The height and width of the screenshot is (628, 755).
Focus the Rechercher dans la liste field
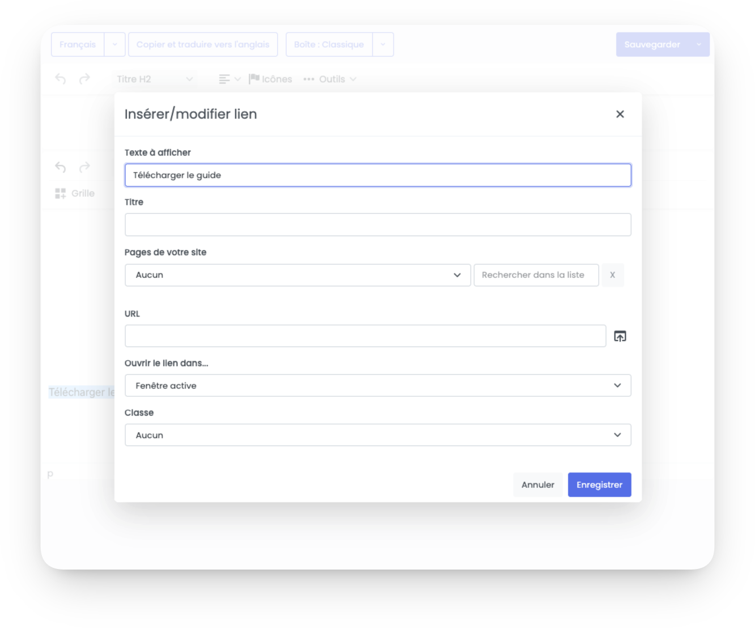coord(536,275)
